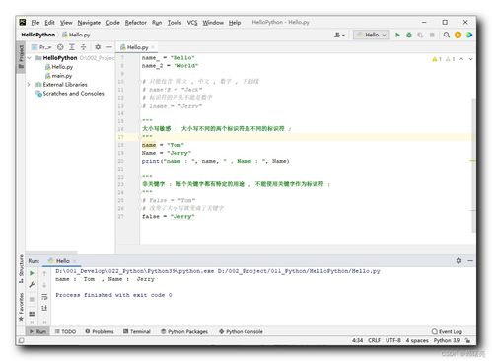Select Hello.py in the project tree
This screenshot has height=361, width=492.
[x=59, y=67]
